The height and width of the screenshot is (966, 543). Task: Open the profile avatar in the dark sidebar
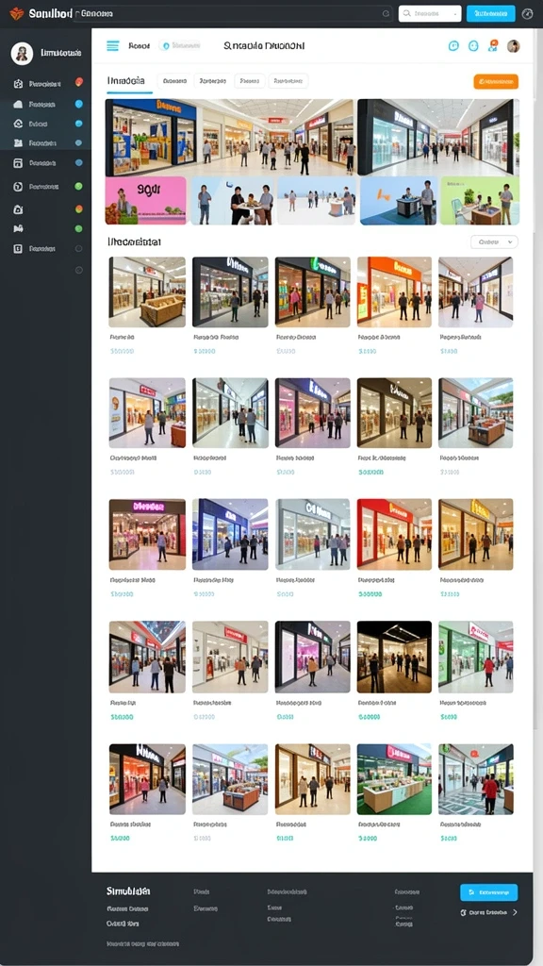tap(23, 54)
